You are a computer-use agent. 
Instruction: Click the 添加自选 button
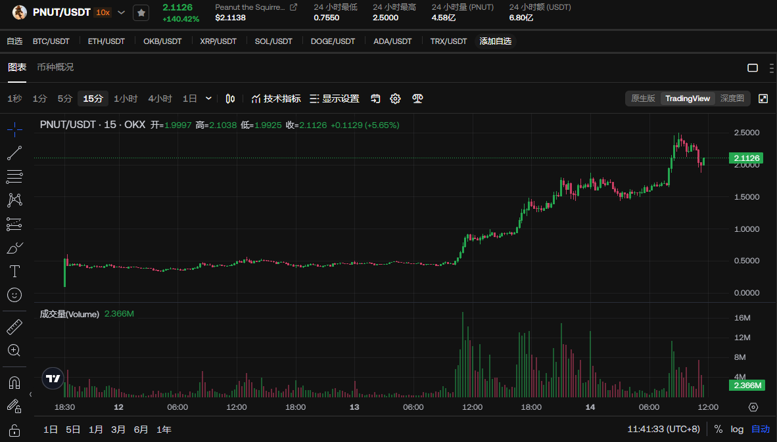(495, 41)
